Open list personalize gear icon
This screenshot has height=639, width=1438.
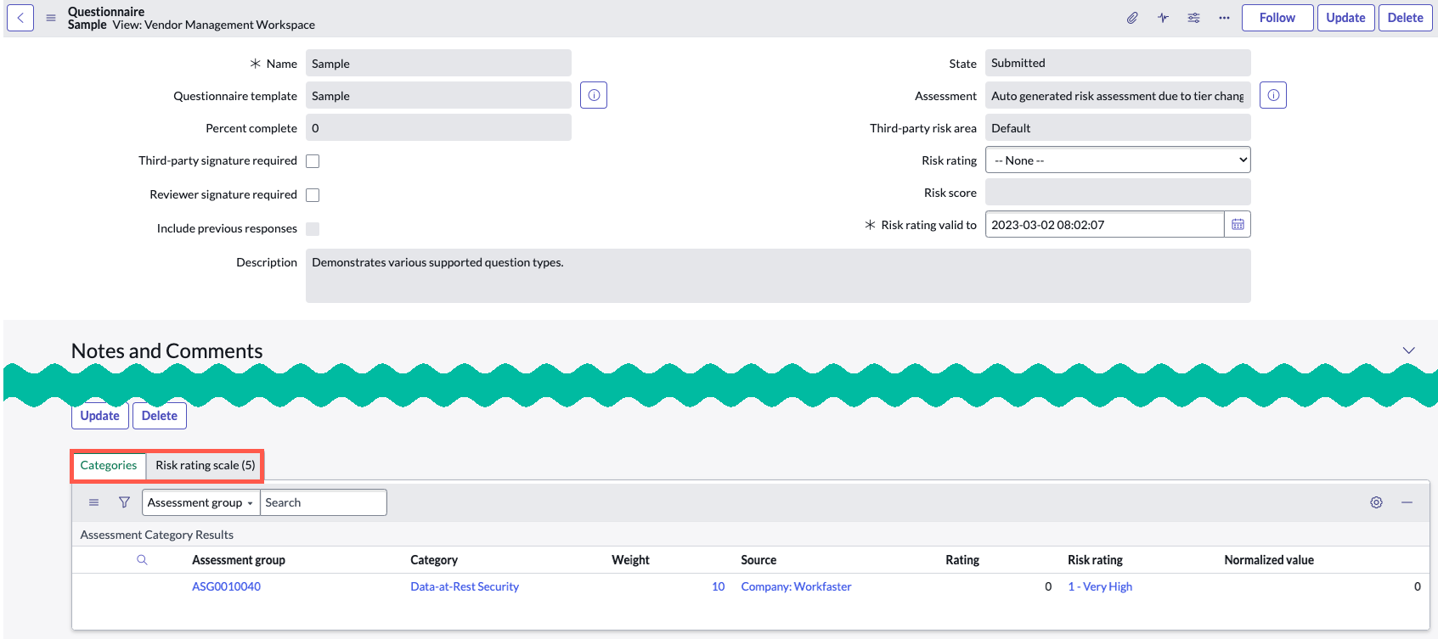1376,502
